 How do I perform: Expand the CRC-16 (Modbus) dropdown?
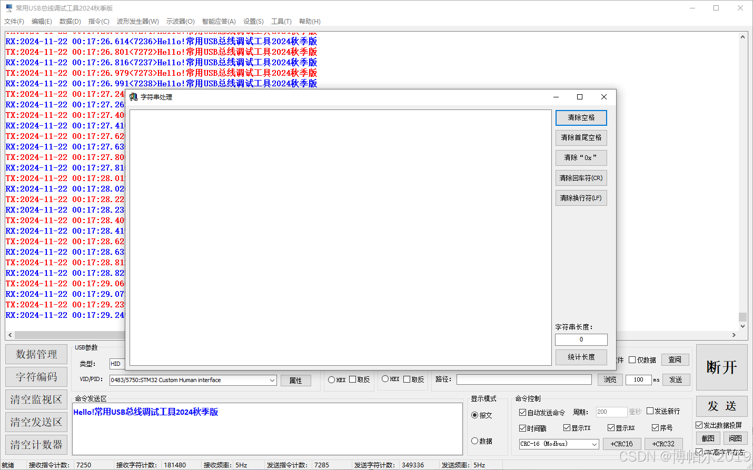(x=594, y=444)
